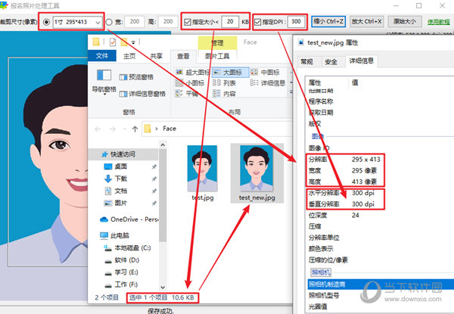Switch to 常规 tab in properties

(307, 61)
